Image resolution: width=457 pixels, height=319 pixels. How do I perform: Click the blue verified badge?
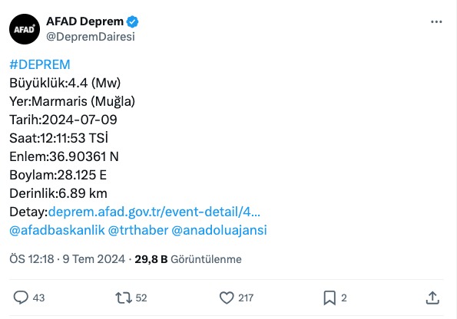click(x=133, y=21)
